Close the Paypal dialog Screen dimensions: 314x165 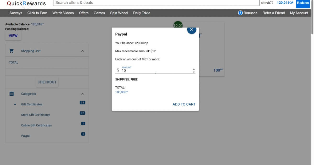point(192,30)
